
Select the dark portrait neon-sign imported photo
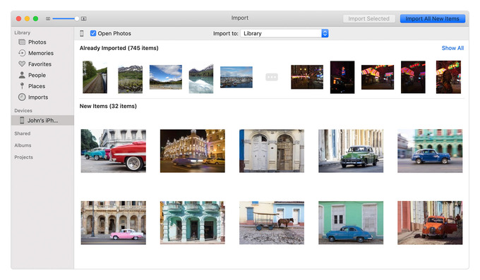[342, 77]
